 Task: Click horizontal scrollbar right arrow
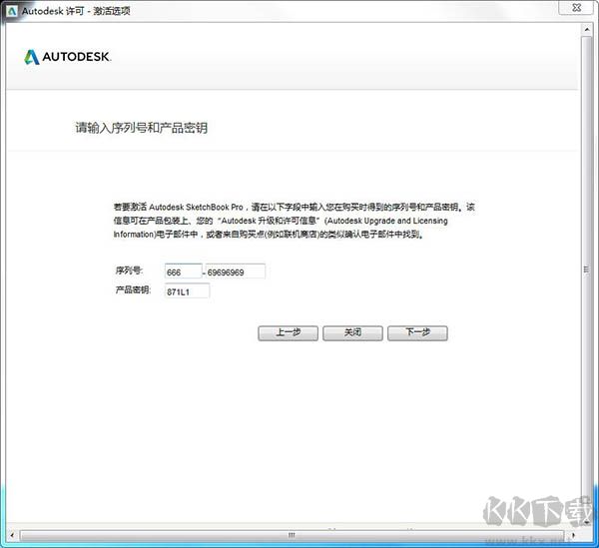tap(573, 535)
